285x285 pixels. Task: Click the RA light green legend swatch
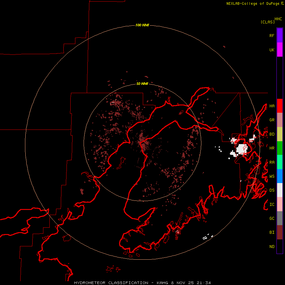[280, 162]
